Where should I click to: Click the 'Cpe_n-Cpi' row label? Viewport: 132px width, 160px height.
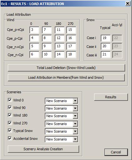[x=15, y=55]
